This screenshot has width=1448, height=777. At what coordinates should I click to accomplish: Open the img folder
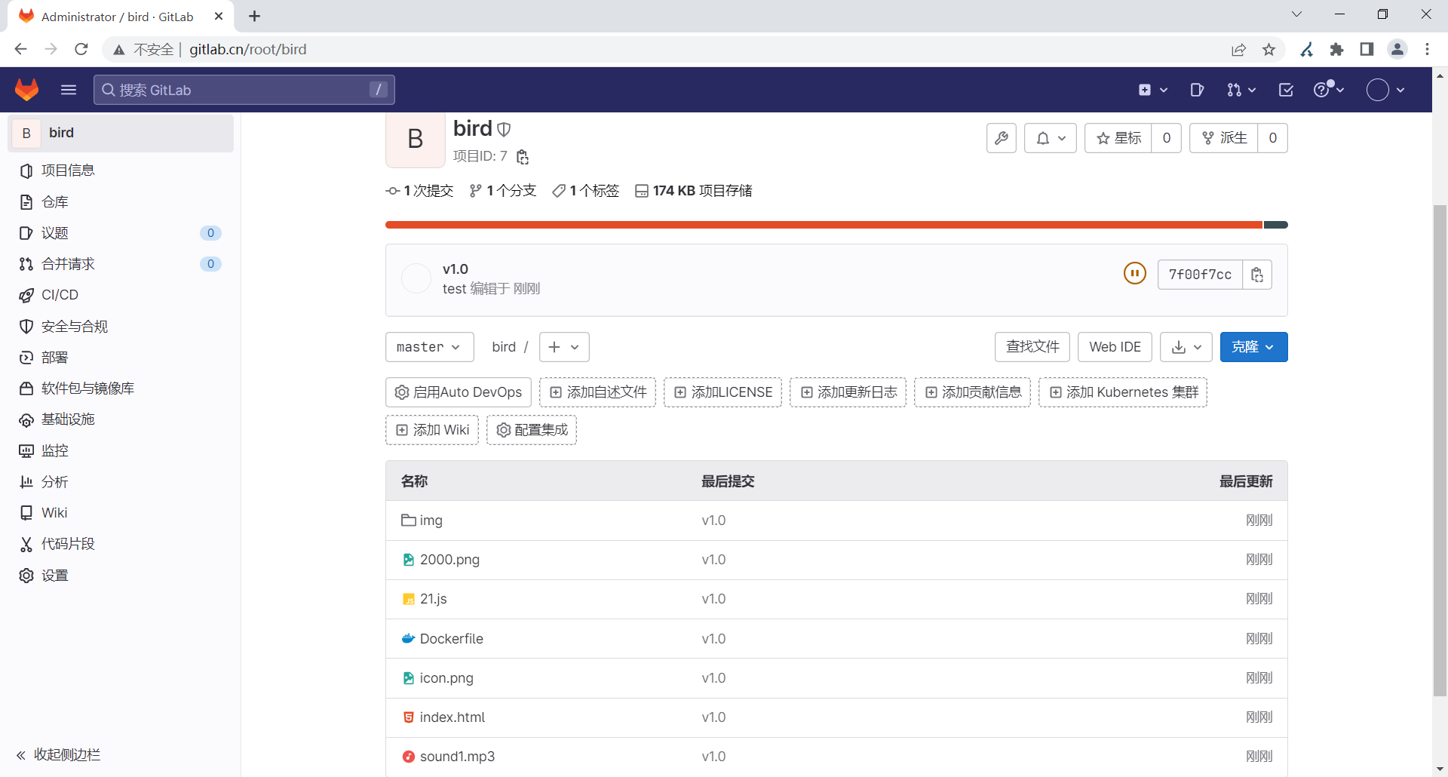(x=431, y=521)
